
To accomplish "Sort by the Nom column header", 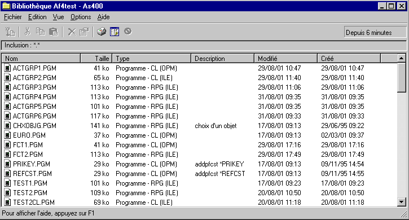I will 41,59.
